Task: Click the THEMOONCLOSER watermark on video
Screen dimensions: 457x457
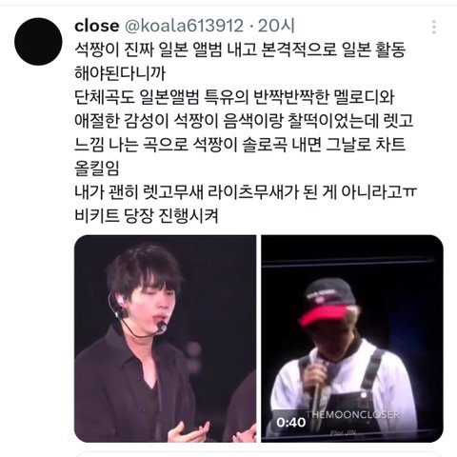Action: [352, 414]
